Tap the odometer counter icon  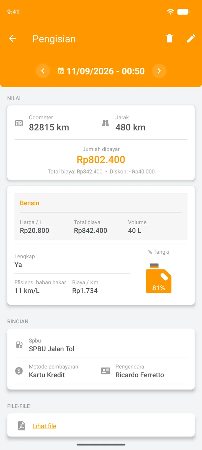point(19,123)
